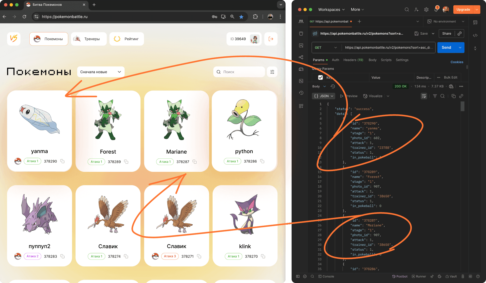The width and height of the screenshot is (486, 283).
Task: Toggle the word wrap button in the response viewer
Action: click(x=424, y=96)
